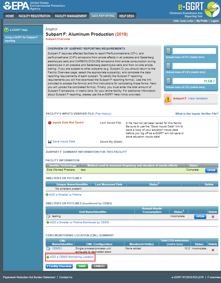Click the 10.0 total CO2 emissions value
221x283 pixels.
(187, 248)
